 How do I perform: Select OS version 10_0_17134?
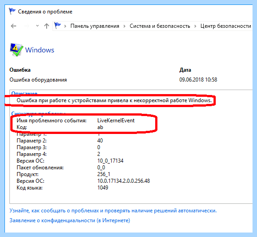[x=110, y=161]
